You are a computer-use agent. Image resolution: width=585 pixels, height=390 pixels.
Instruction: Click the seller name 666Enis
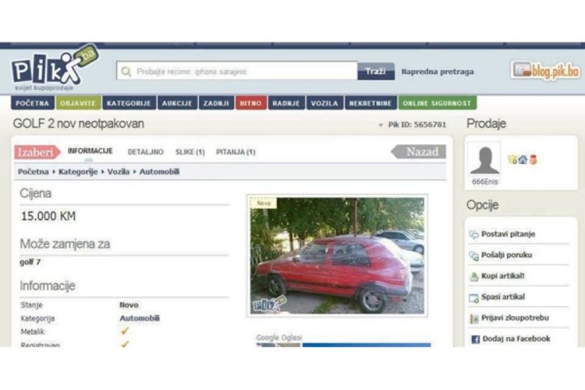(x=484, y=182)
